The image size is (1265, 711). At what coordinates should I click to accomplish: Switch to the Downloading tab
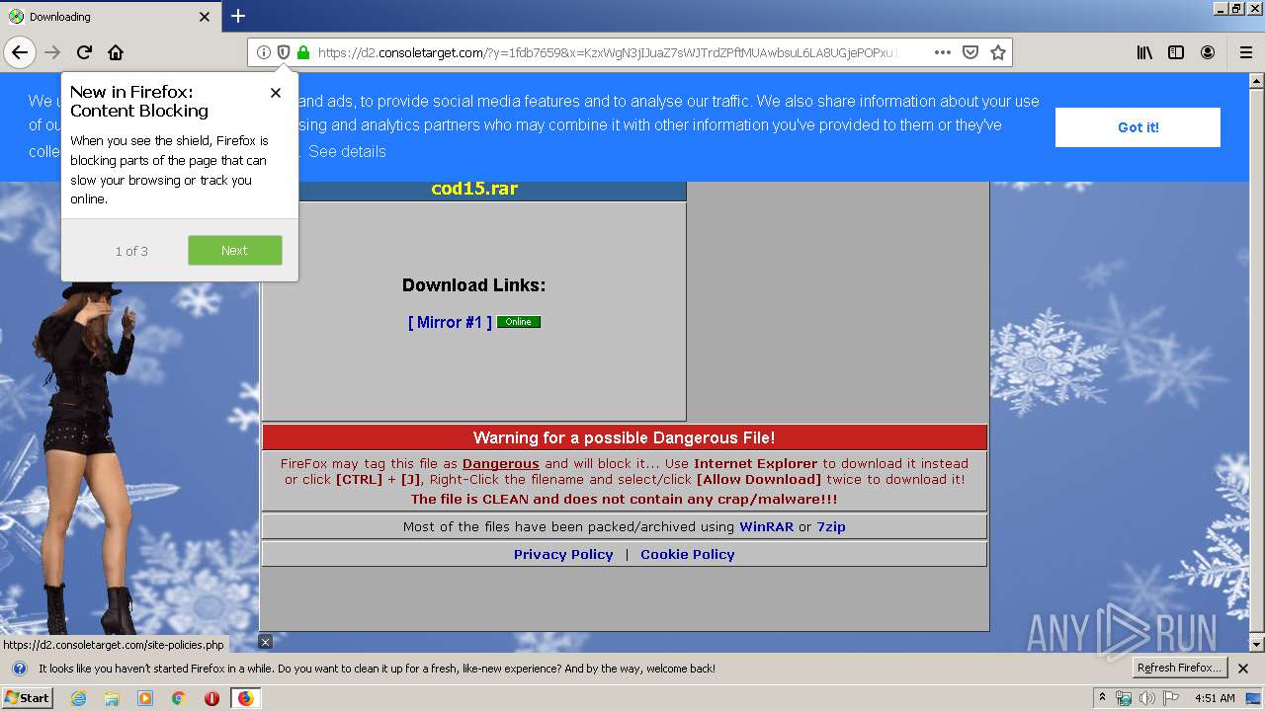[109, 17]
